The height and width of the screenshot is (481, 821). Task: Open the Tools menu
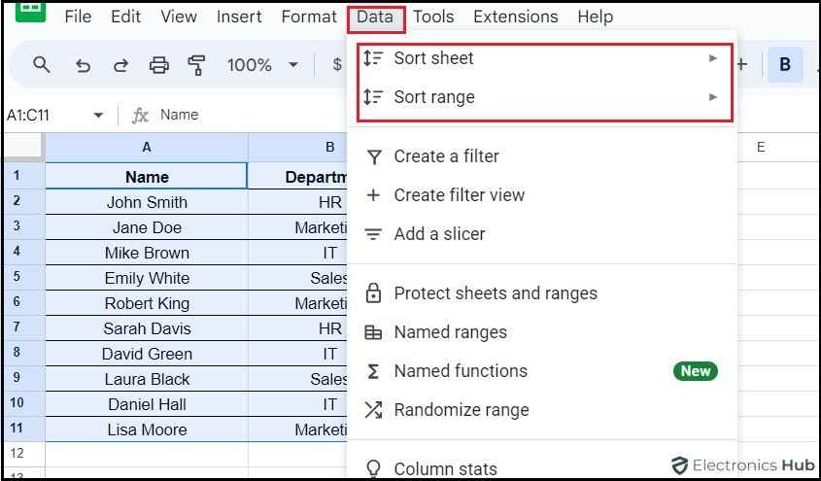tap(433, 17)
